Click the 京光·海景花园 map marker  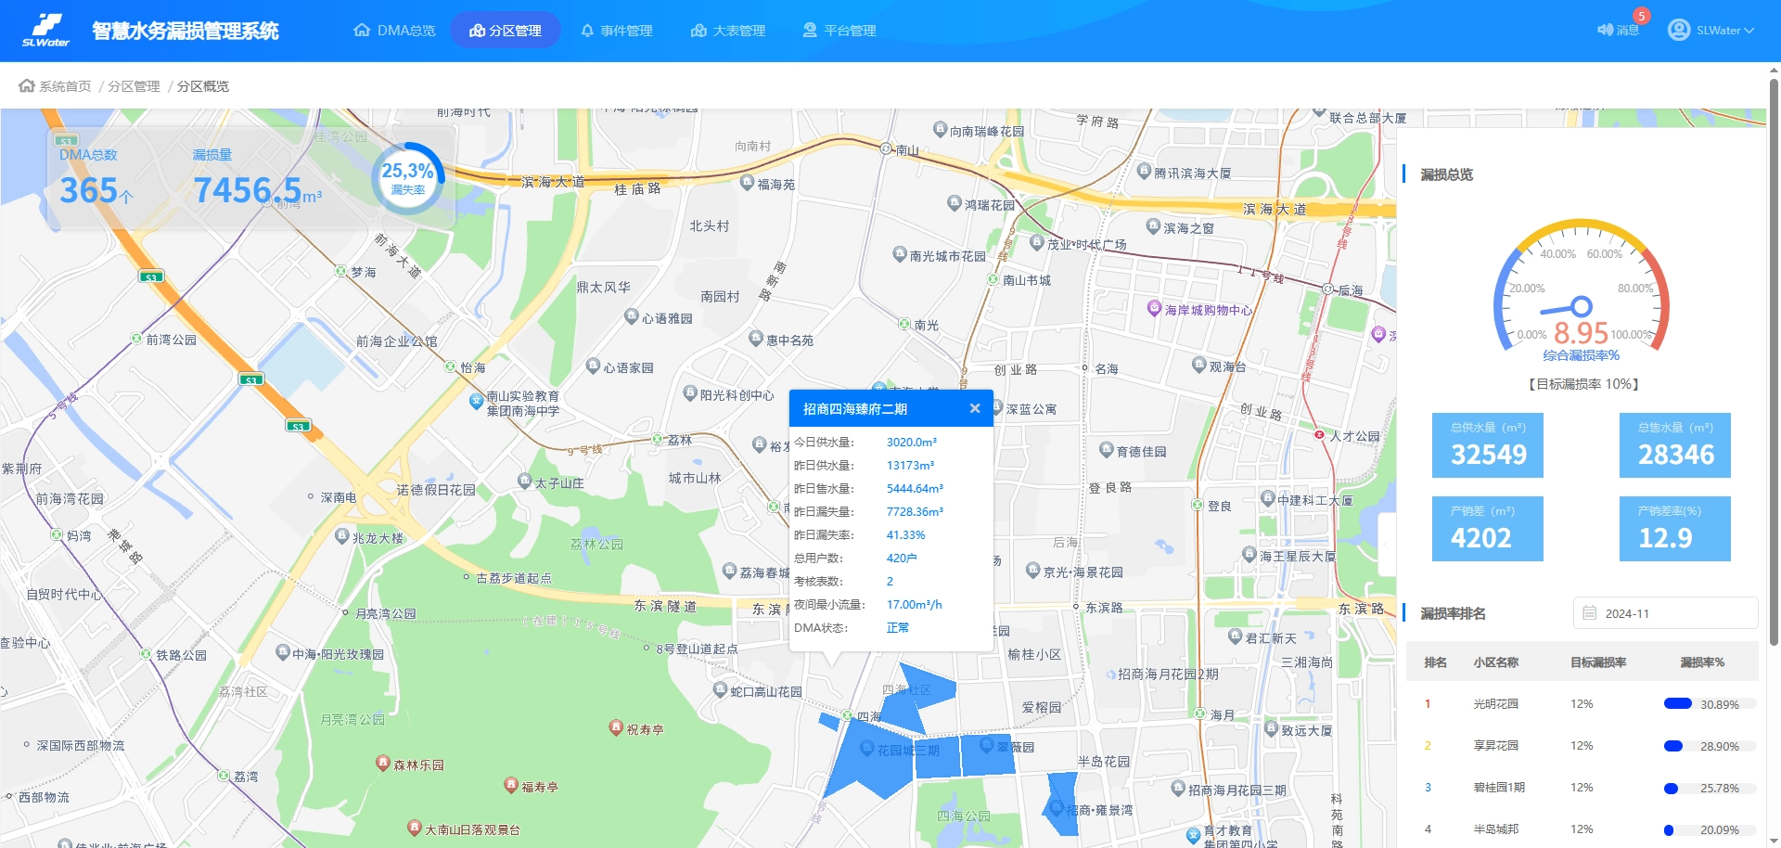tap(1033, 571)
